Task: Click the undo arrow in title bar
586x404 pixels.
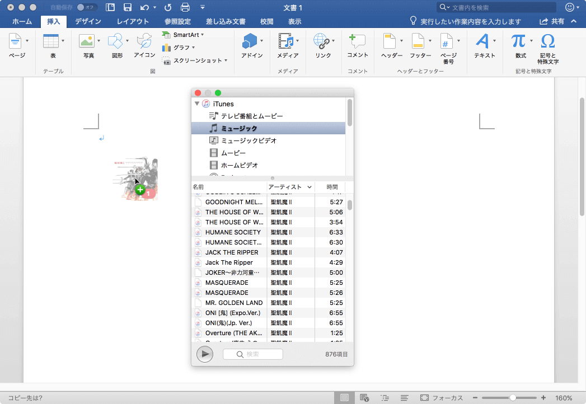Action: pyautogui.click(x=144, y=7)
